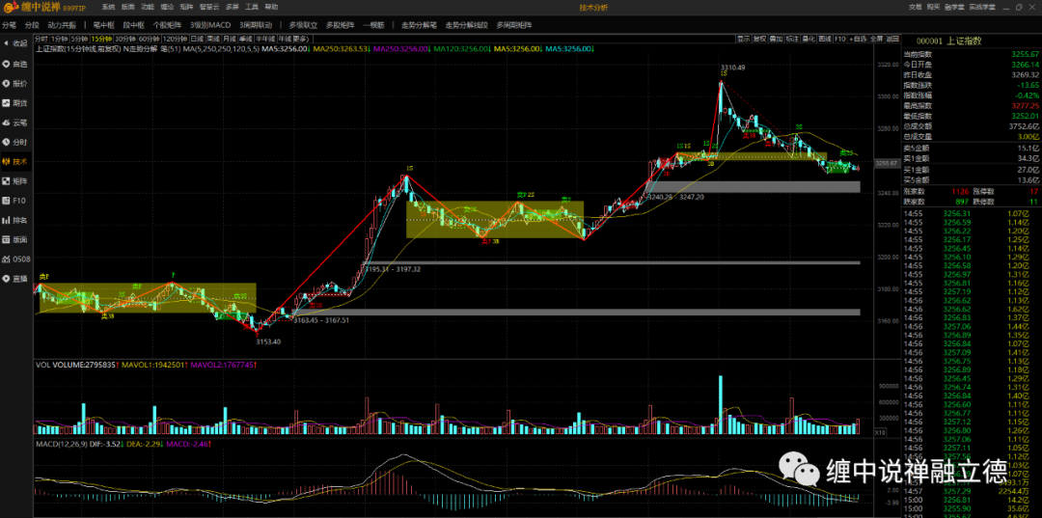Screen dimensions: 1042x518
Task: Open the 版面 menu in menu bar
Action: (x=128, y=8)
